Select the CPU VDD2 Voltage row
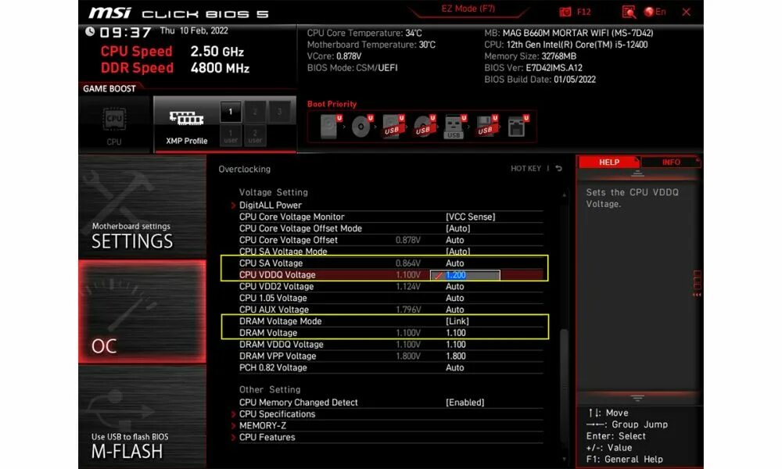 pos(391,287)
